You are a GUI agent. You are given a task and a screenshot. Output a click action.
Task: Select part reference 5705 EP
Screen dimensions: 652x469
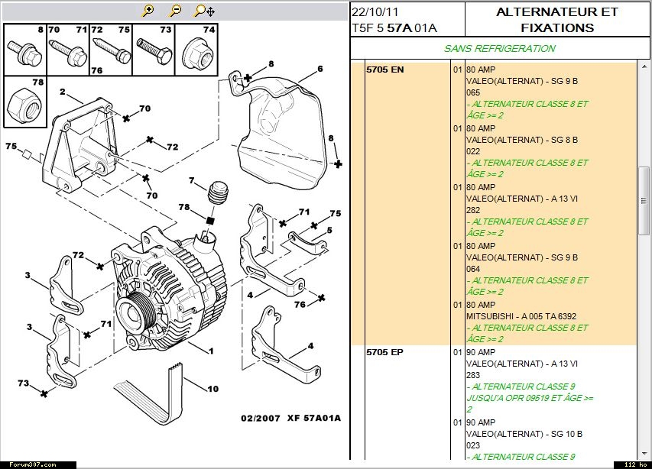pos(384,352)
